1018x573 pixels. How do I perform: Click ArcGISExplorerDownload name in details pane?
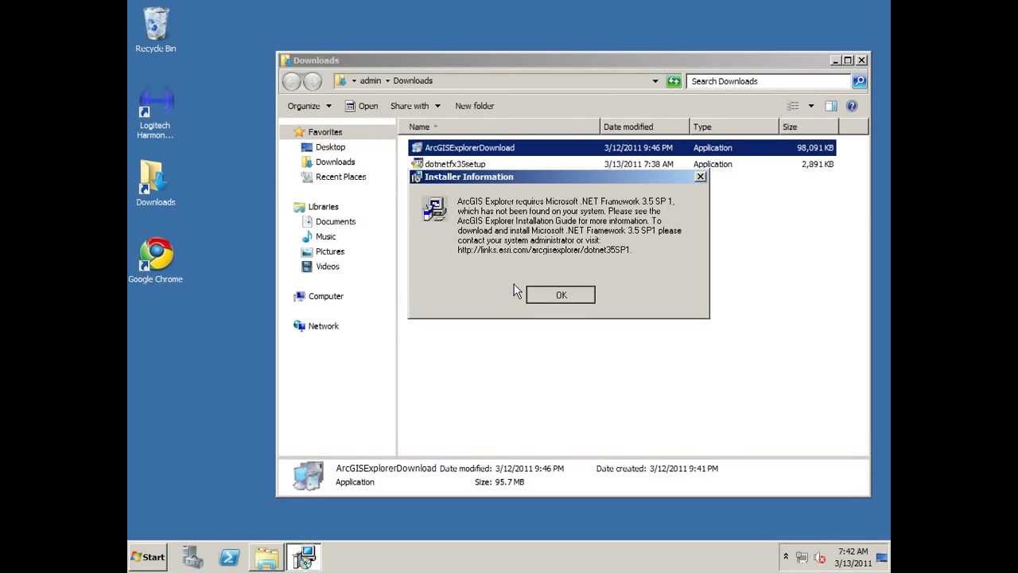pyautogui.click(x=386, y=469)
